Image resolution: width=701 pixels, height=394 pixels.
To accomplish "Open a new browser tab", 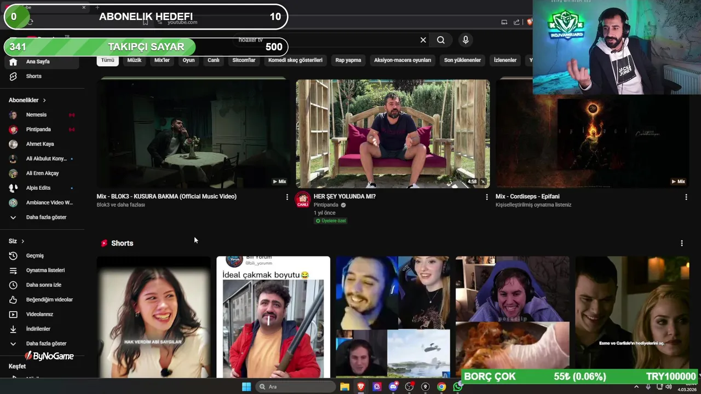I will coord(97,7).
